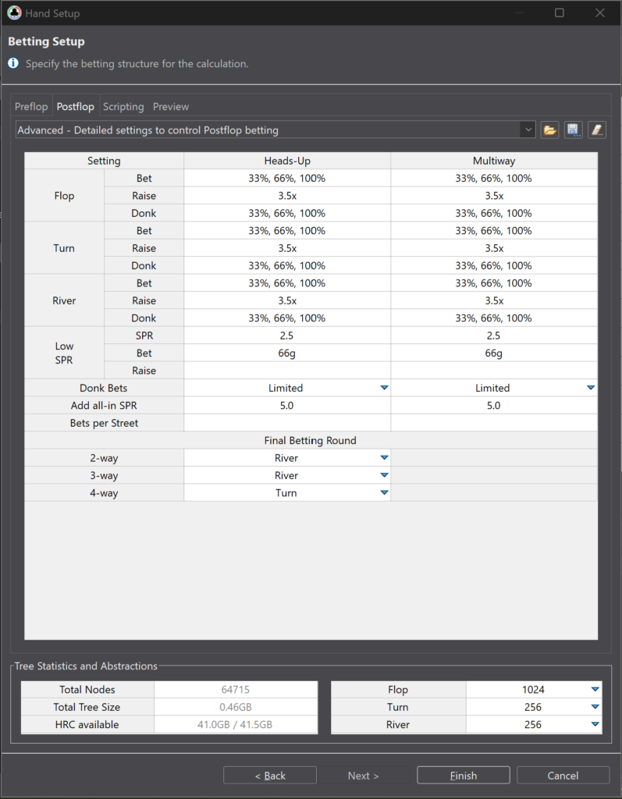Expand the Advanced postflop settings combo box
Viewport: 622px width, 799px height.
(x=528, y=130)
